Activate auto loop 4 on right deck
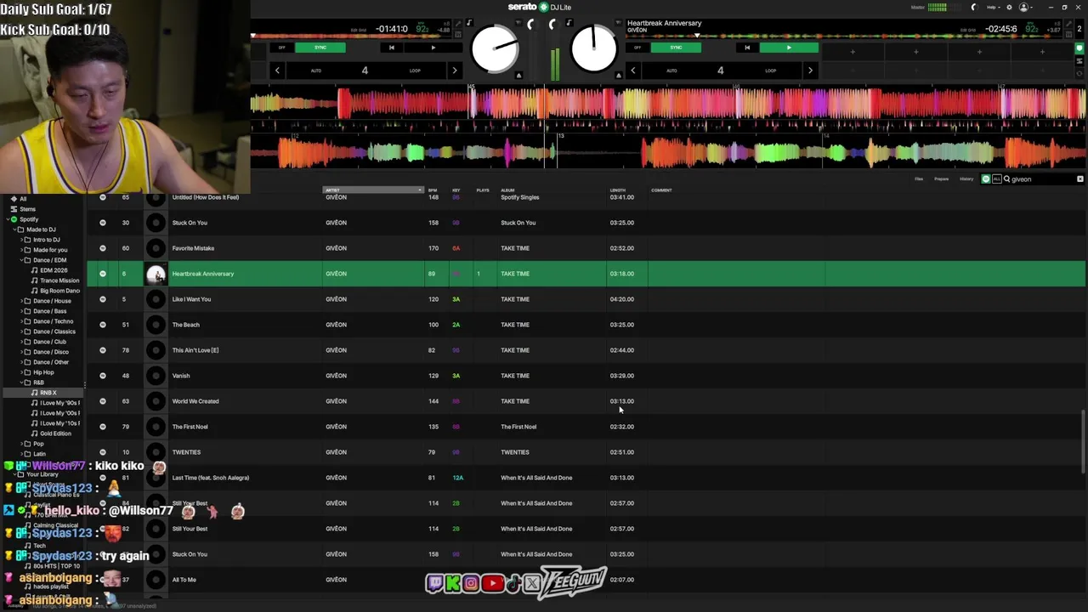Image resolution: width=1088 pixels, height=612 pixels. pyautogui.click(x=720, y=71)
